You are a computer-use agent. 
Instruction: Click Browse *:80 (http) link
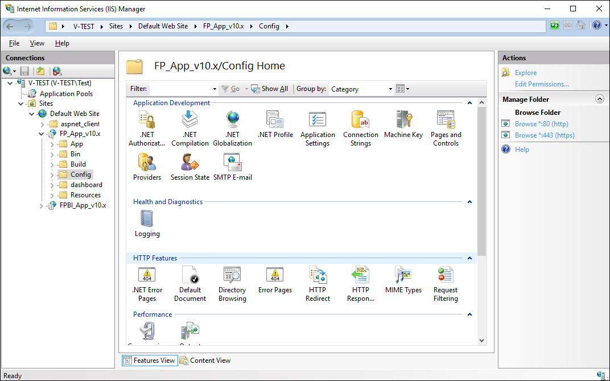(542, 123)
